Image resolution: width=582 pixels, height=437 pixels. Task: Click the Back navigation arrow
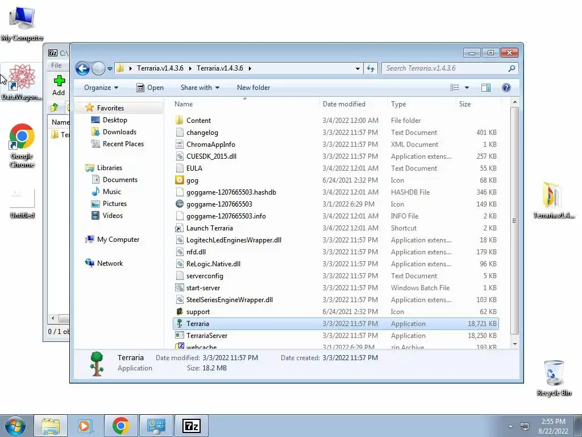pos(83,68)
